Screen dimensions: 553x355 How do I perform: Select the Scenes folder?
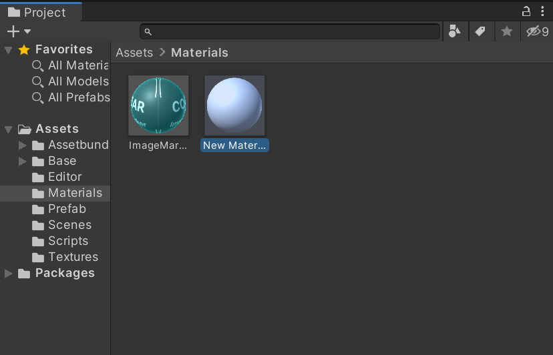[70, 225]
